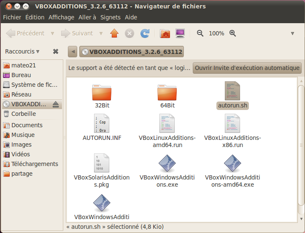Close the Raccourcis side panel
The image size is (305, 233).
click(x=56, y=51)
